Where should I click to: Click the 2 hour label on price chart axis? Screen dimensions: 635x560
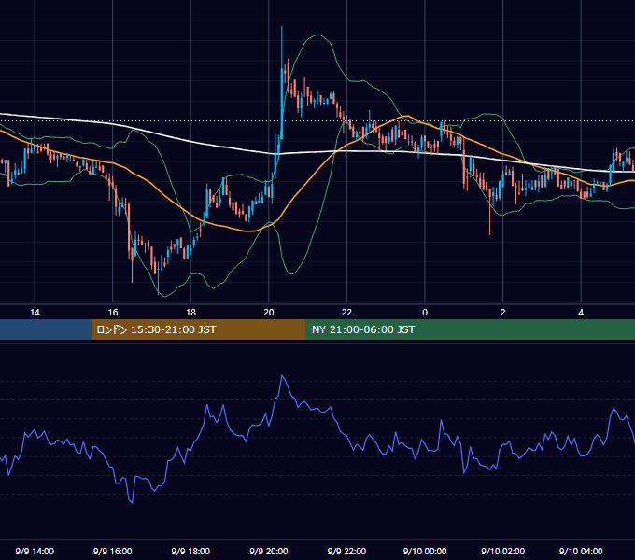click(503, 313)
